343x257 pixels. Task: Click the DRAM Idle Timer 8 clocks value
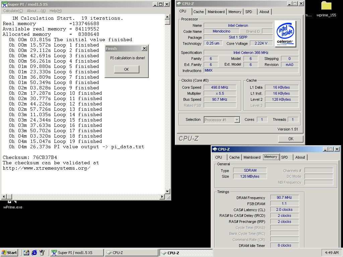click(284, 245)
